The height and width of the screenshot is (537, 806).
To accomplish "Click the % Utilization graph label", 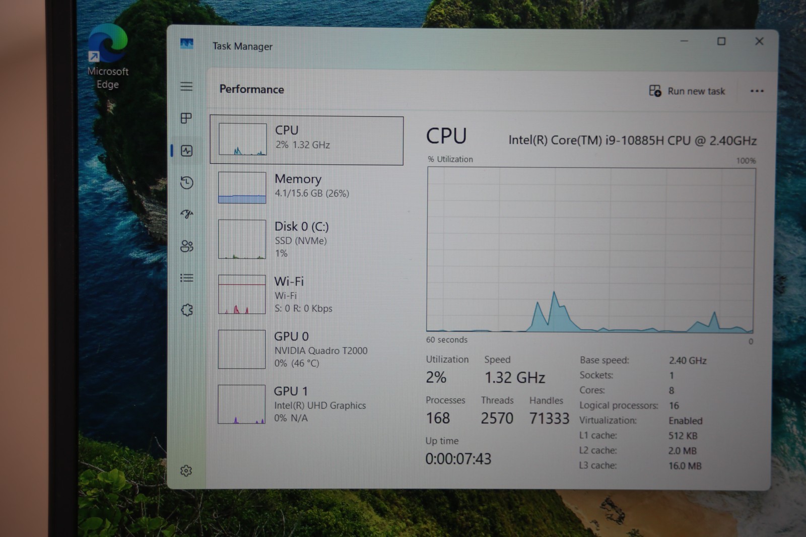I will [x=450, y=159].
